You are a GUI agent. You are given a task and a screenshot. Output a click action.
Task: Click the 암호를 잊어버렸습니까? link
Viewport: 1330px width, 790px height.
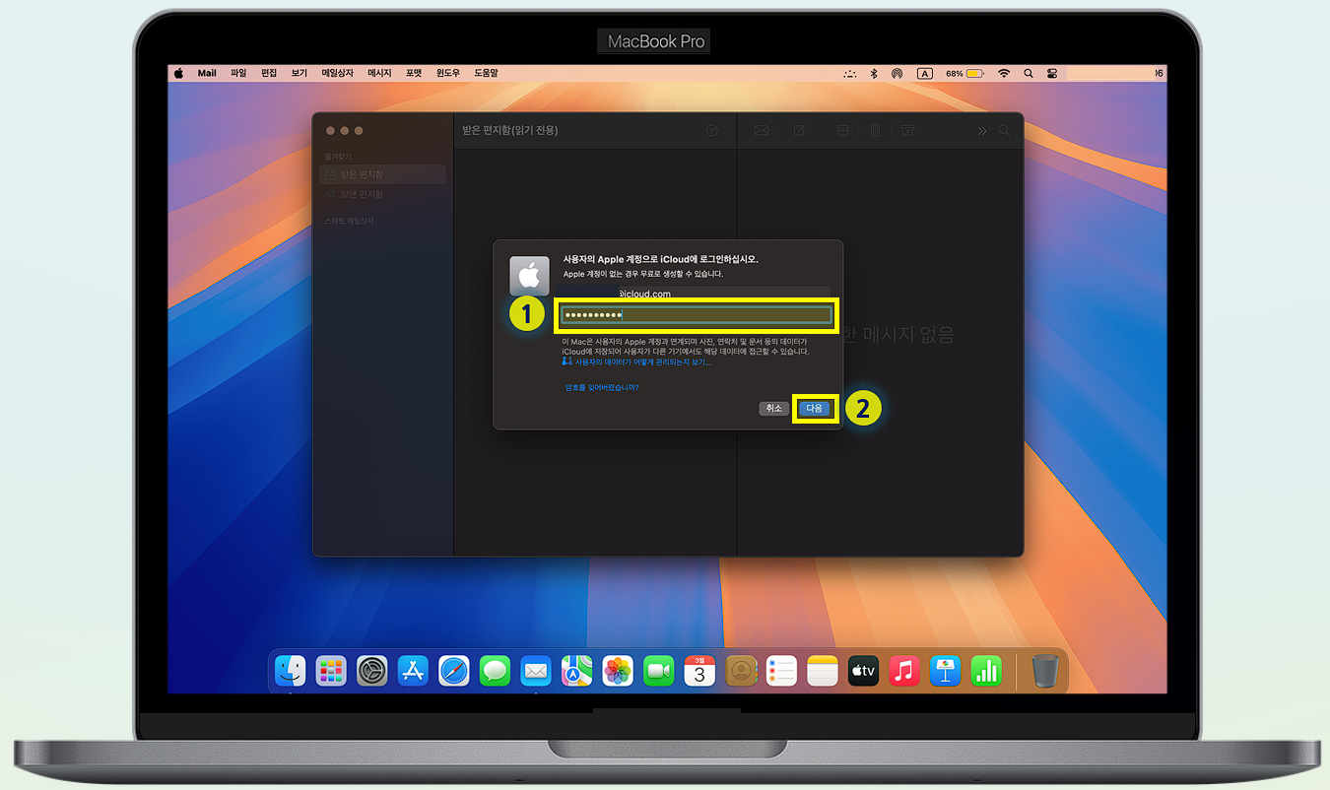coord(602,387)
